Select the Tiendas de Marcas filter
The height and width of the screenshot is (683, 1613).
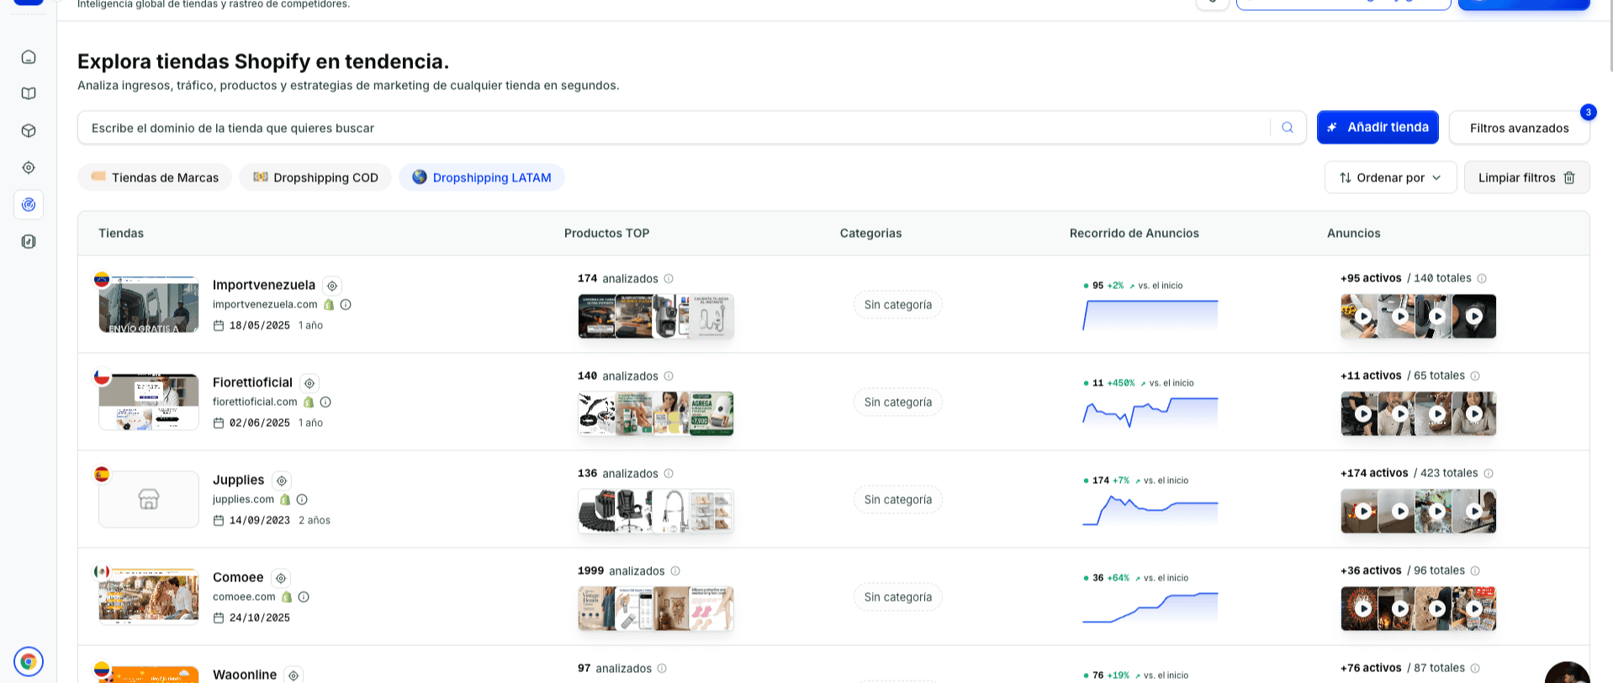tap(155, 177)
